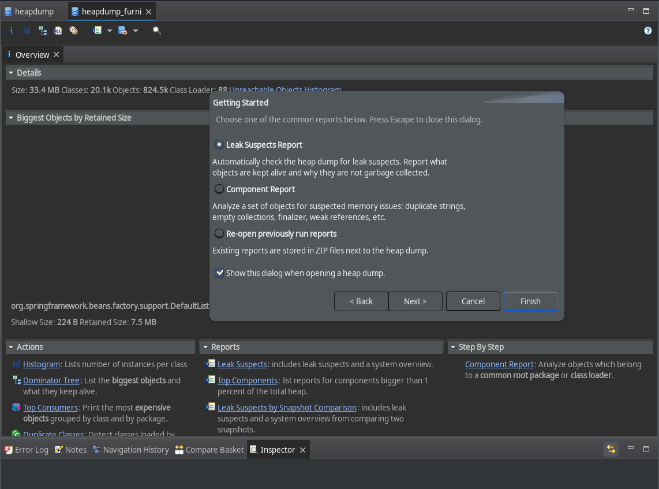This screenshot has height=489, width=659.
Task: Close the Overview tab
Action: [57, 55]
